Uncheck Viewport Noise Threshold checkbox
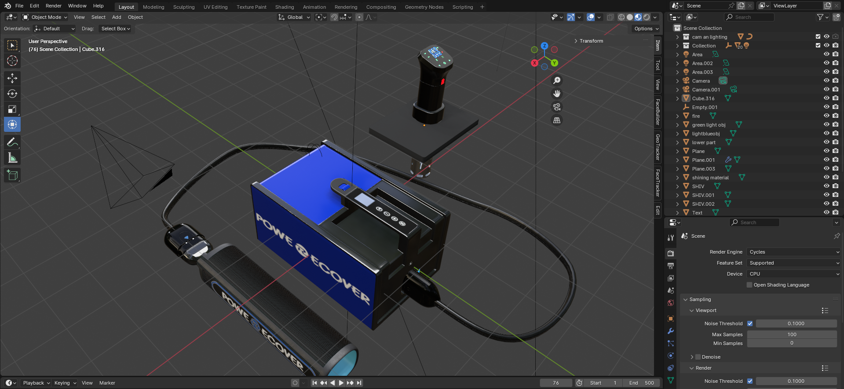The width and height of the screenshot is (844, 389). [750, 324]
